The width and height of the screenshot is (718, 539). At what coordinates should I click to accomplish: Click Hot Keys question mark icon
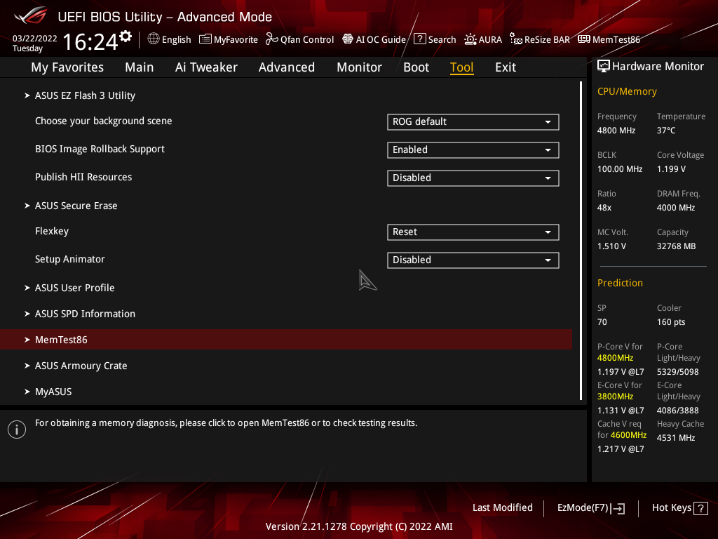[x=700, y=508]
